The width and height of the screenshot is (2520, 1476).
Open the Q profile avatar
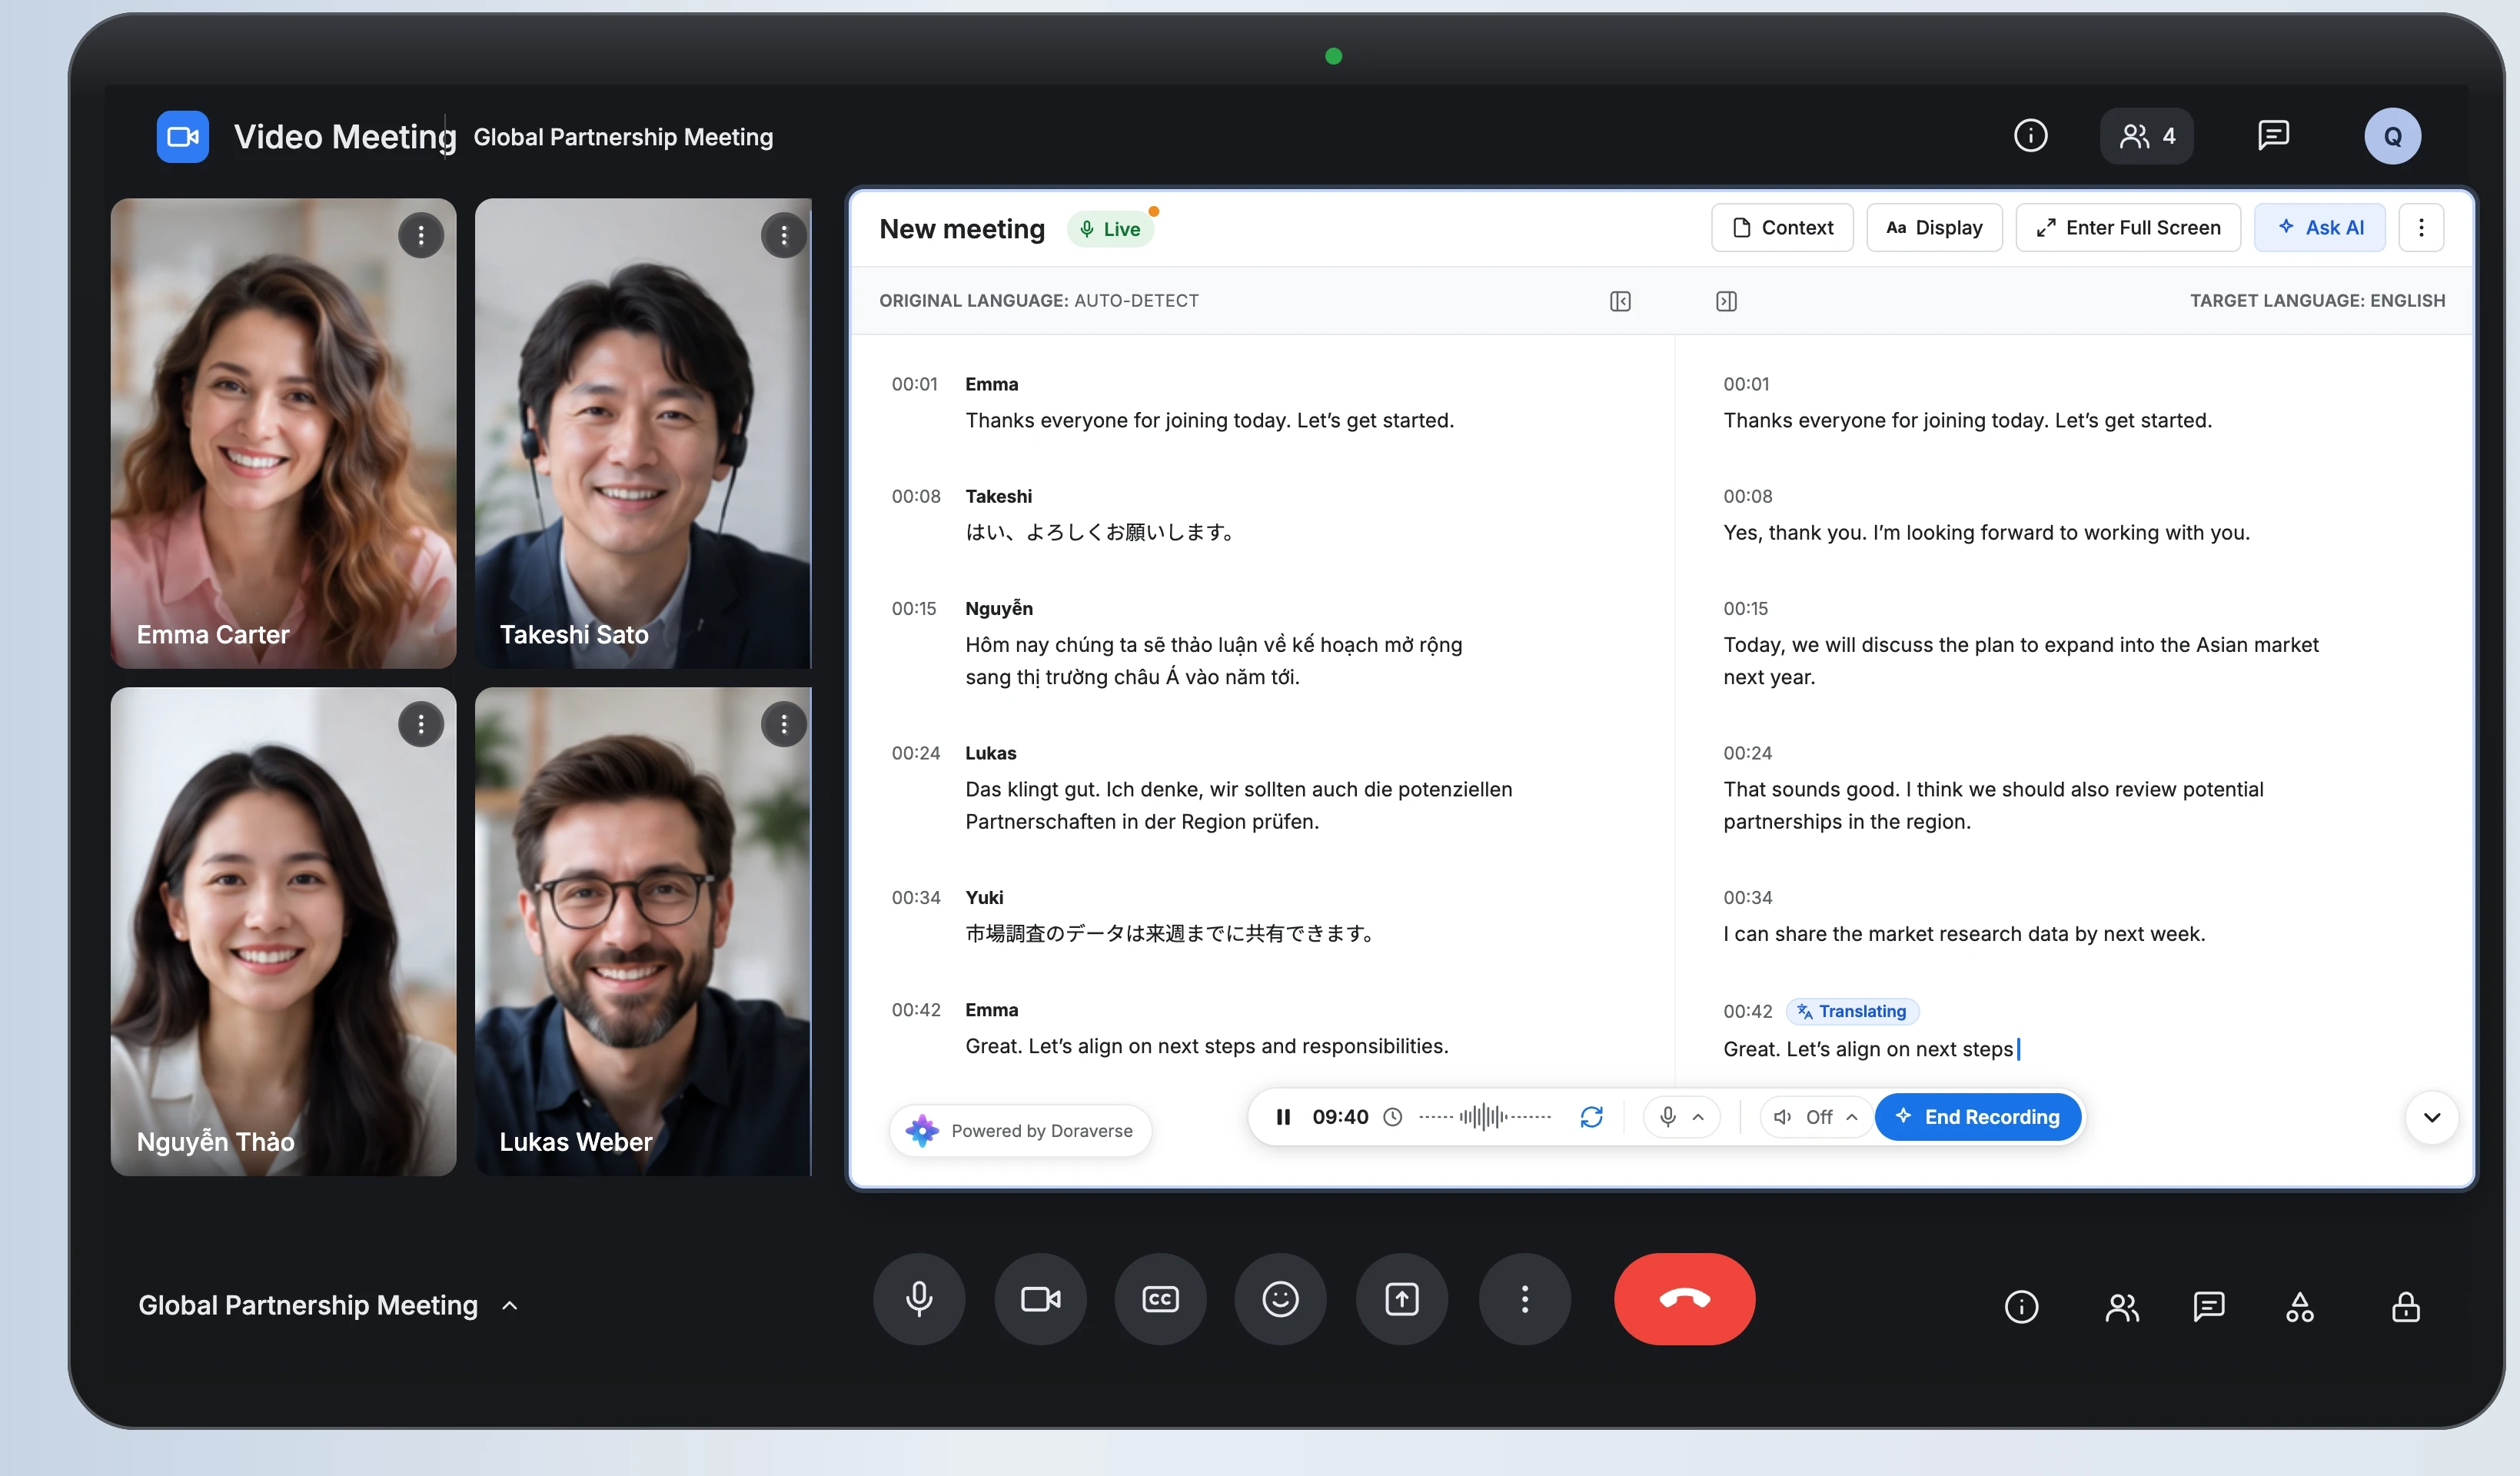2392,137
